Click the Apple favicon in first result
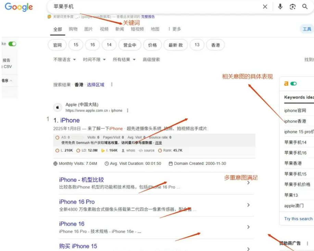 tap(58, 108)
